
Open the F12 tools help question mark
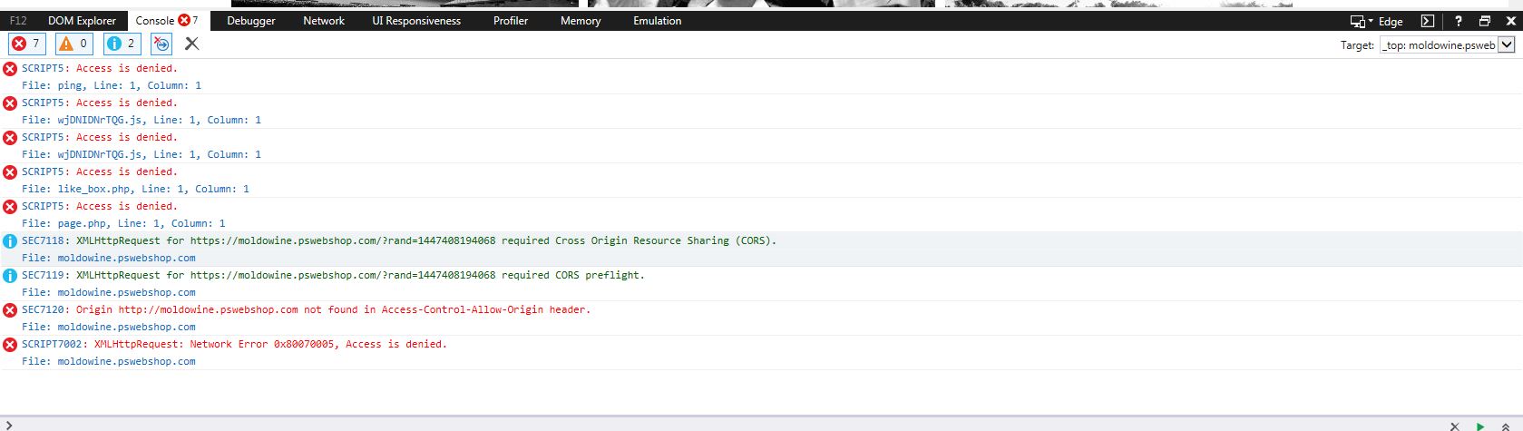pyautogui.click(x=1458, y=21)
